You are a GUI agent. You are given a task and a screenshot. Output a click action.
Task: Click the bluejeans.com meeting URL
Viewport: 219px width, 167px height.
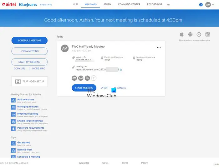(x=97, y=70)
